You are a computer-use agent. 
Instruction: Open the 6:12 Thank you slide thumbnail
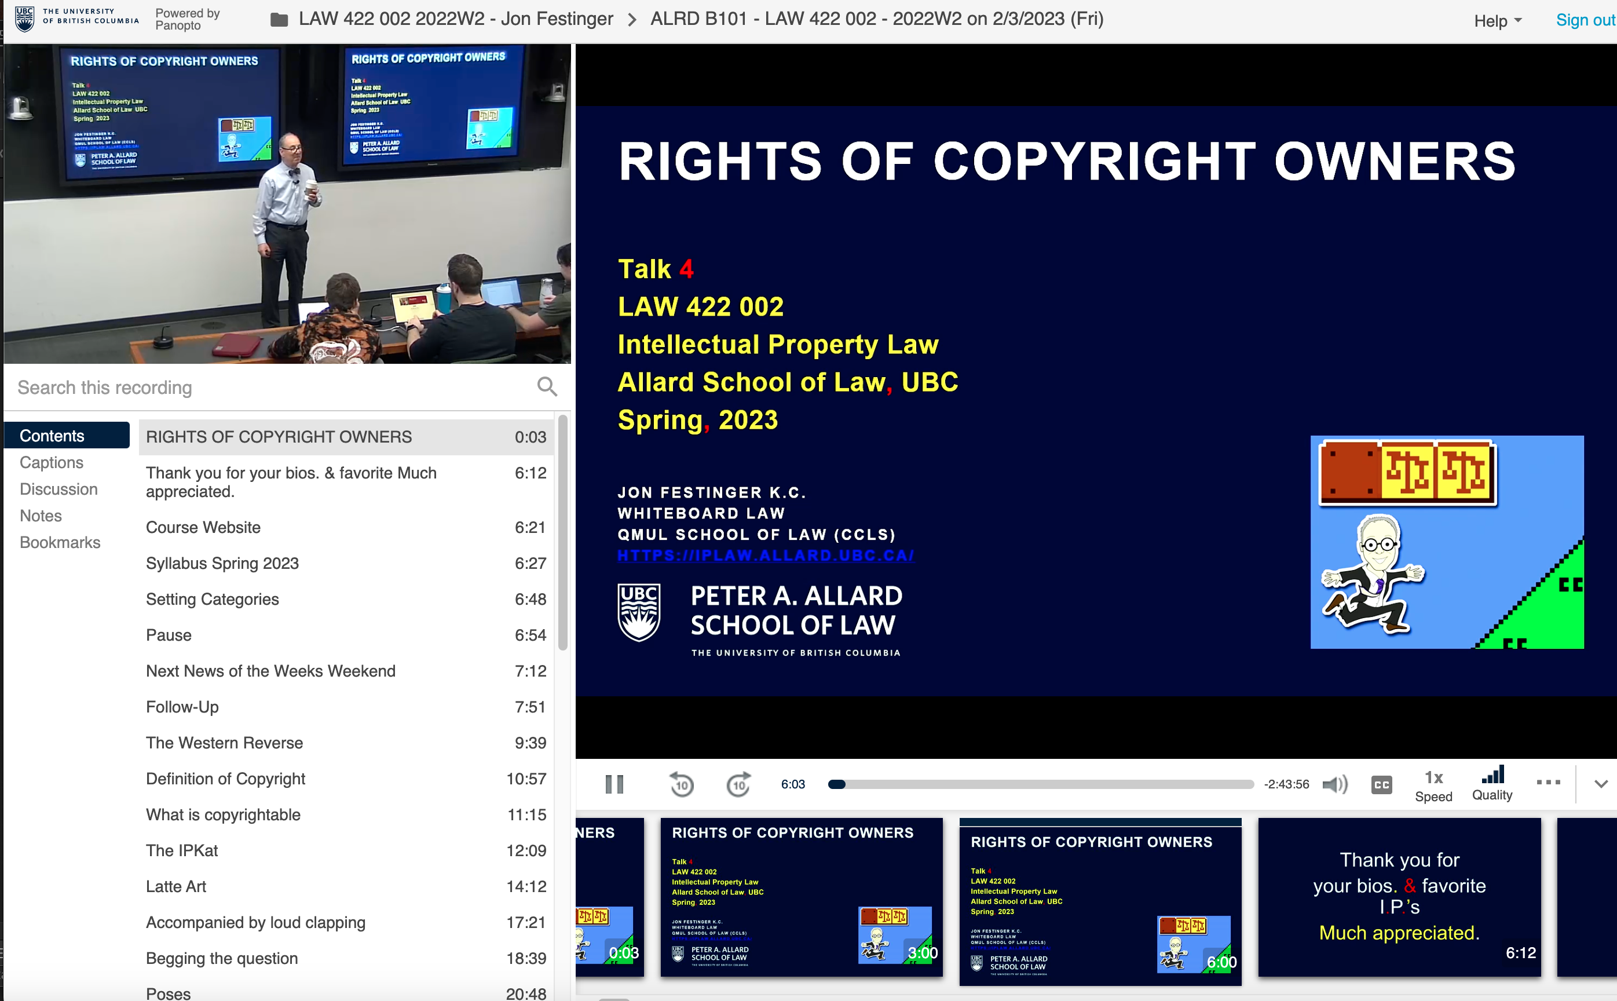(1399, 896)
